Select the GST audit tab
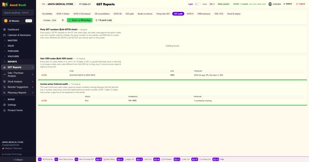309x162 pixels. point(178,14)
